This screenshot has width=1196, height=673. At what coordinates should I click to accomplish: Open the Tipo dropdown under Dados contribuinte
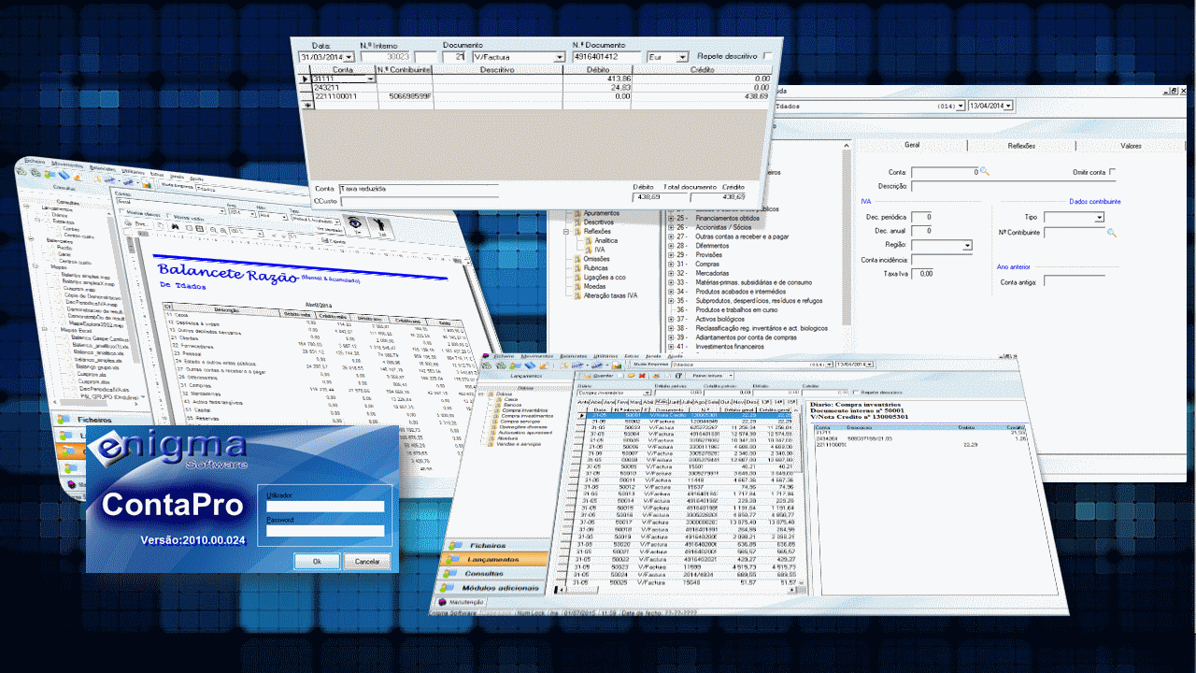point(1100,218)
